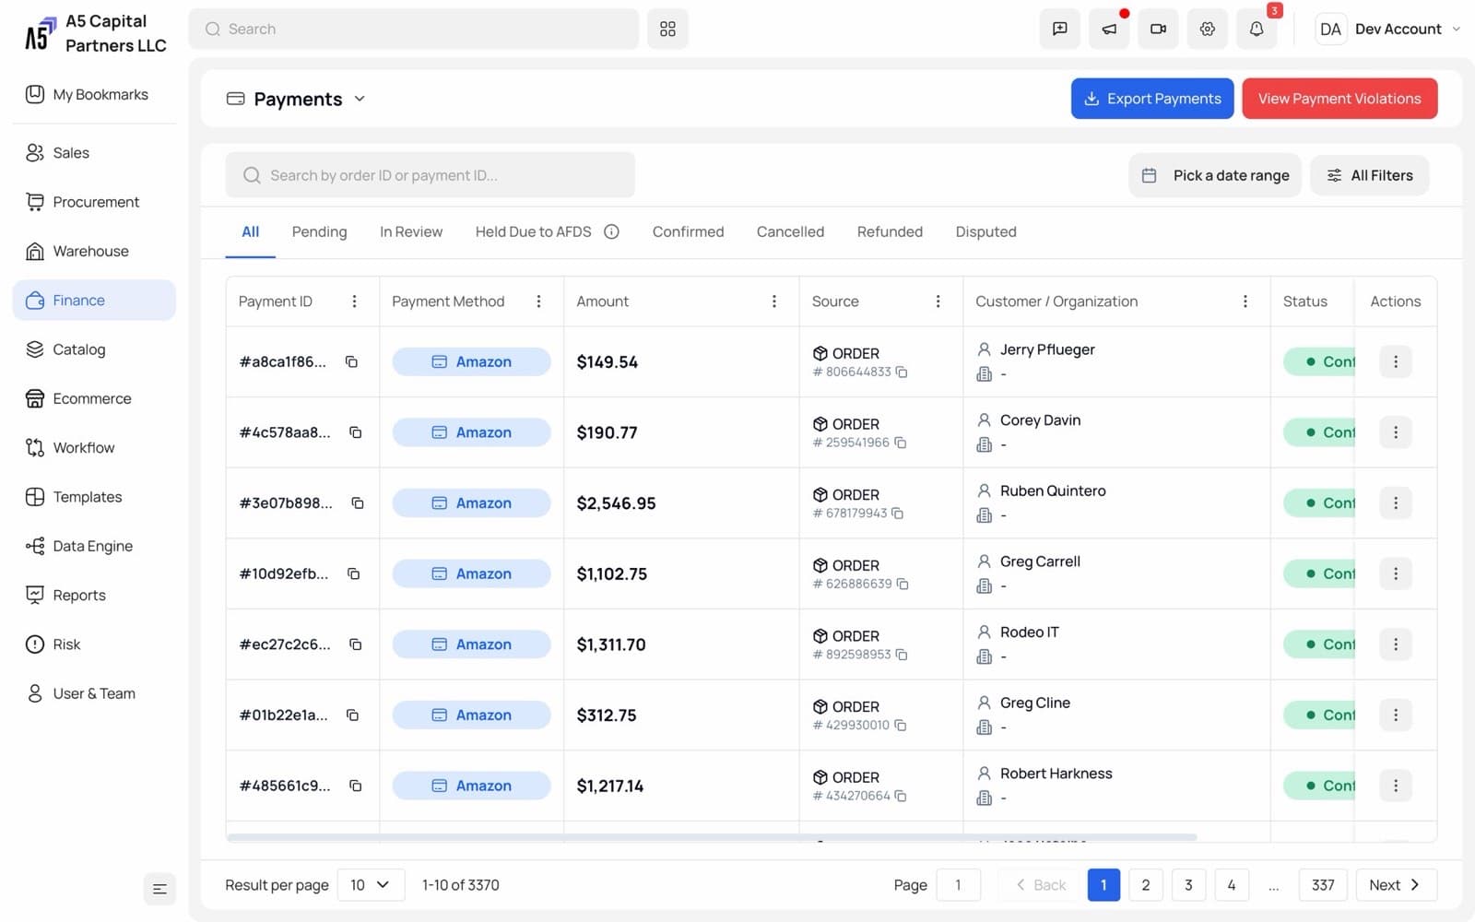Copy order number 626886639
Image resolution: width=1475 pixels, height=922 pixels.
pyautogui.click(x=903, y=585)
